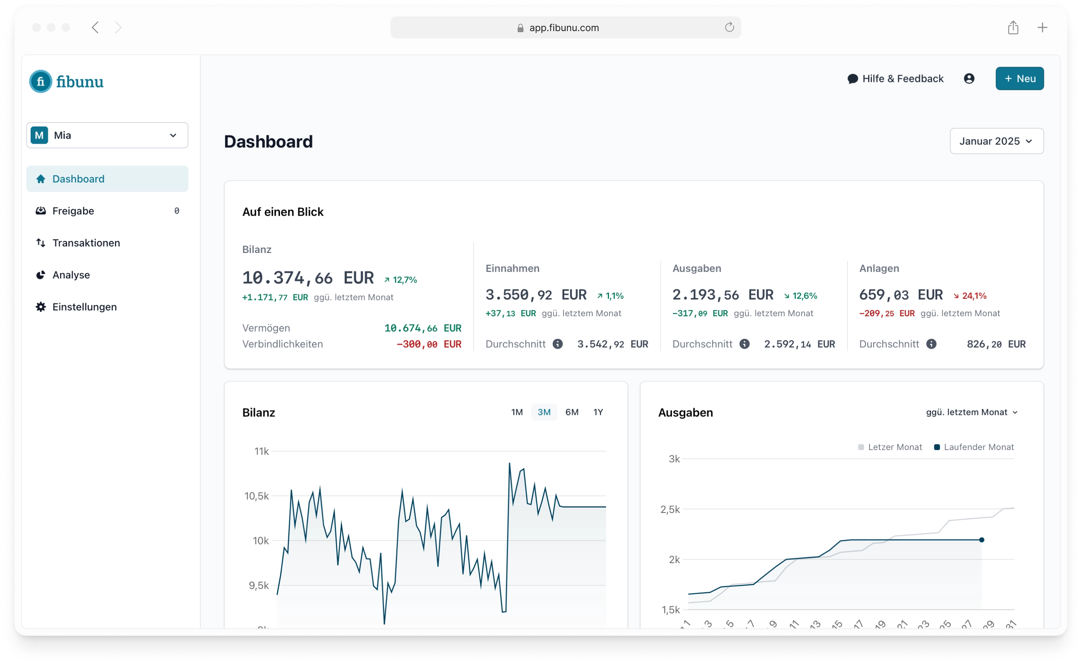
Task: Open the Einstellungen gear icon
Action: [41, 307]
